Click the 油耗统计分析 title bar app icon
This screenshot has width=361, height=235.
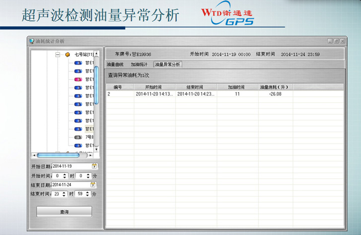(31, 41)
